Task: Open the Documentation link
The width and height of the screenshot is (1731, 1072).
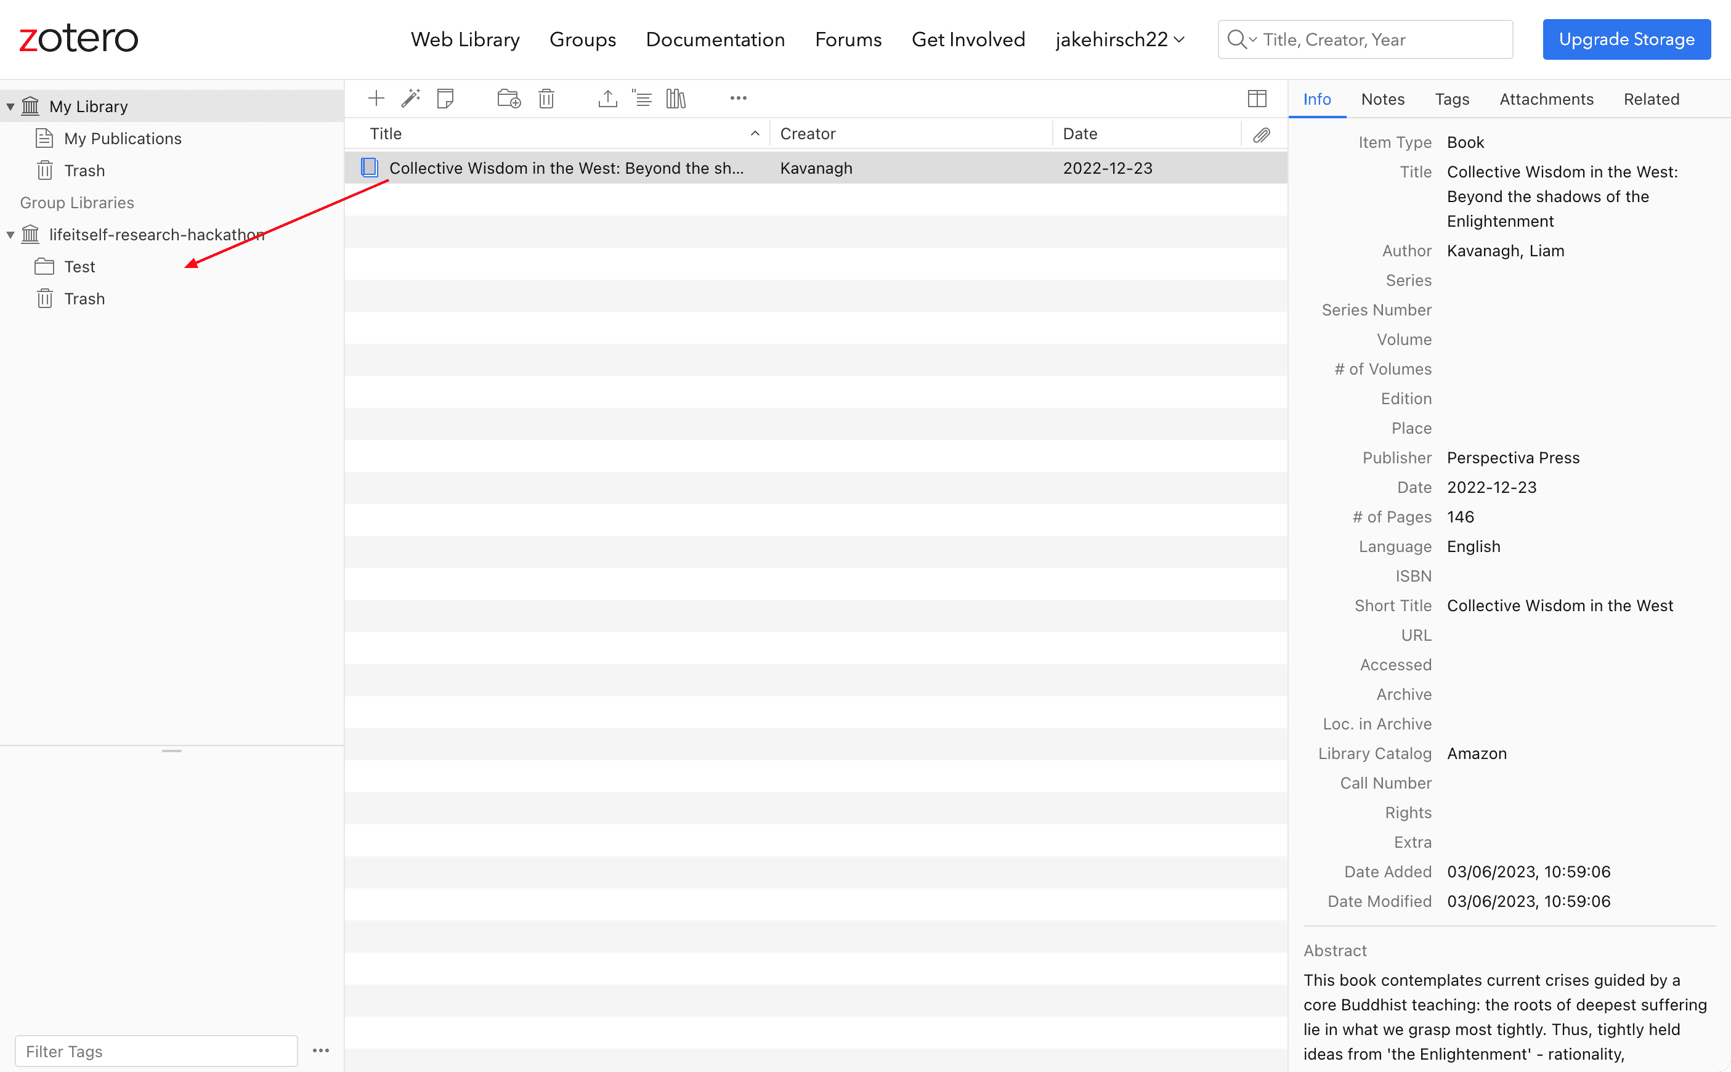Action: [x=715, y=39]
